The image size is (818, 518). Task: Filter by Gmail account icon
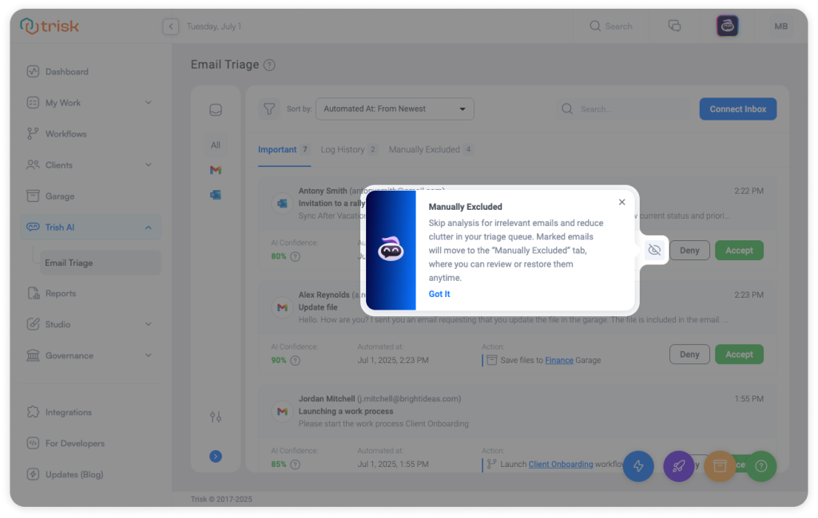[216, 170]
